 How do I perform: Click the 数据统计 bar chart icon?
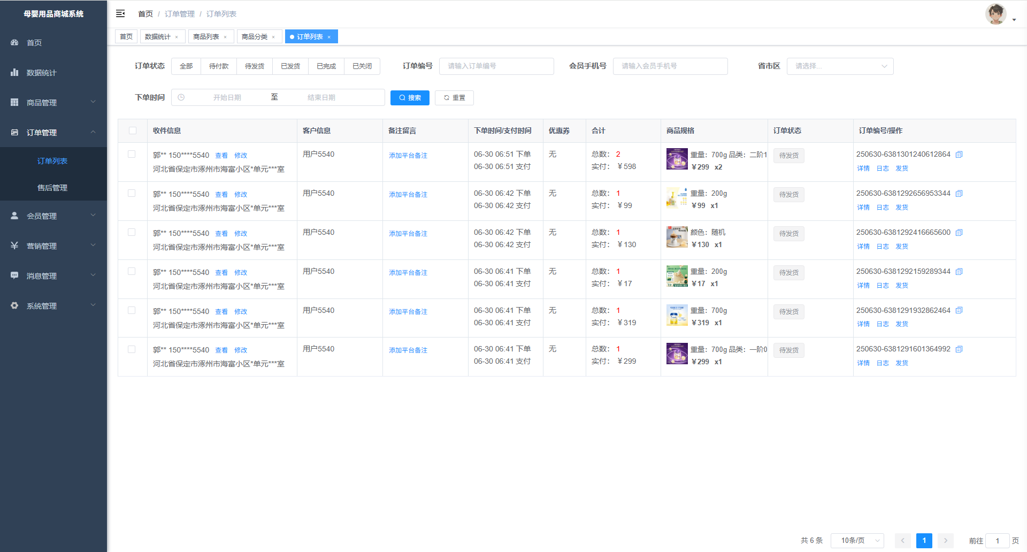14,72
